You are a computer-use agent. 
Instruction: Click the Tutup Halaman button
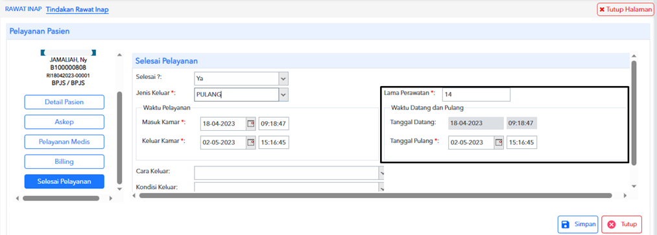click(625, 9)
